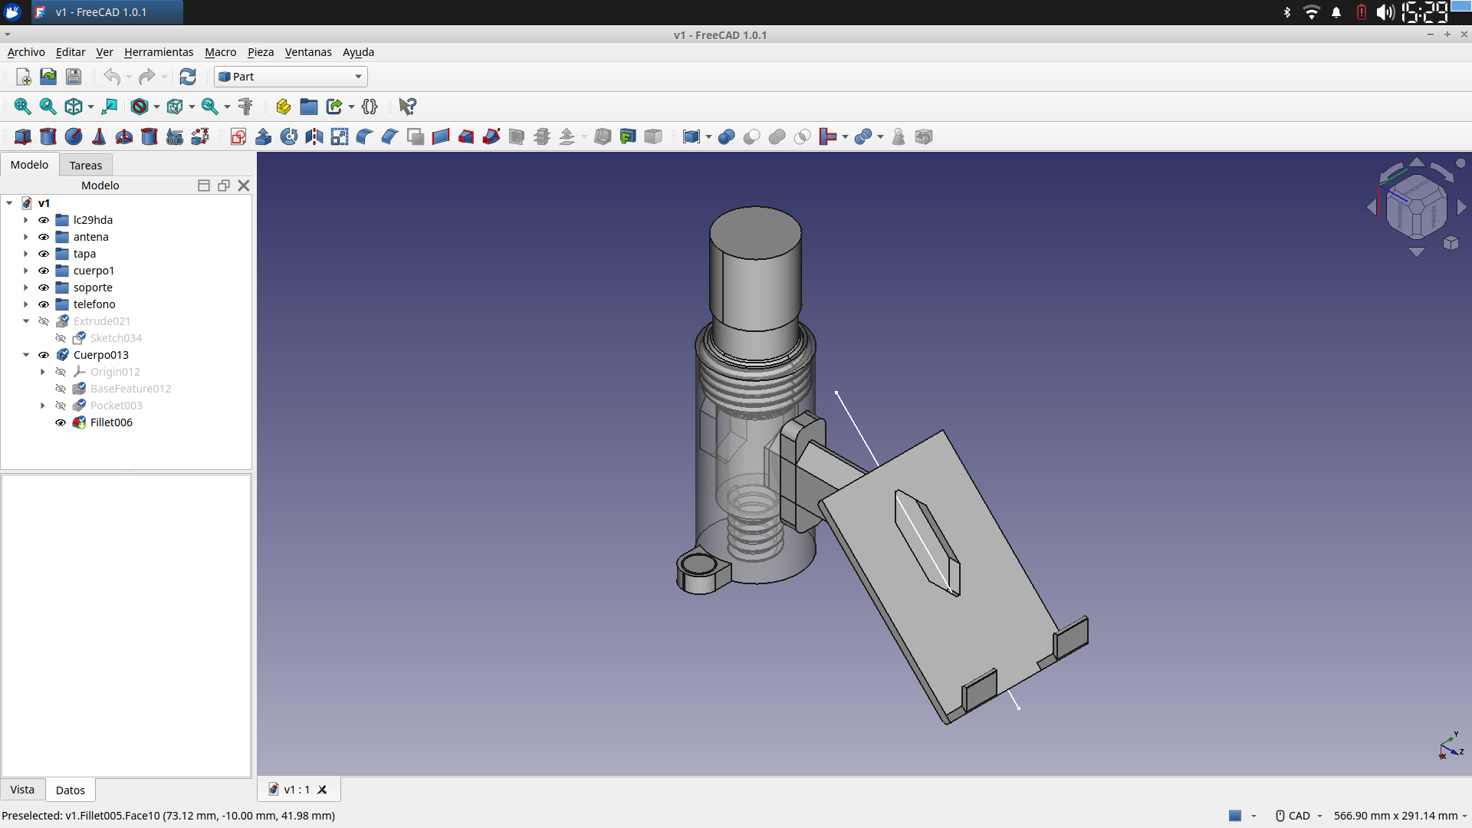The width and height of the screenshot is (1472, 828).
Task: Click the What's This help icon
Action: (x=407, y=107)
